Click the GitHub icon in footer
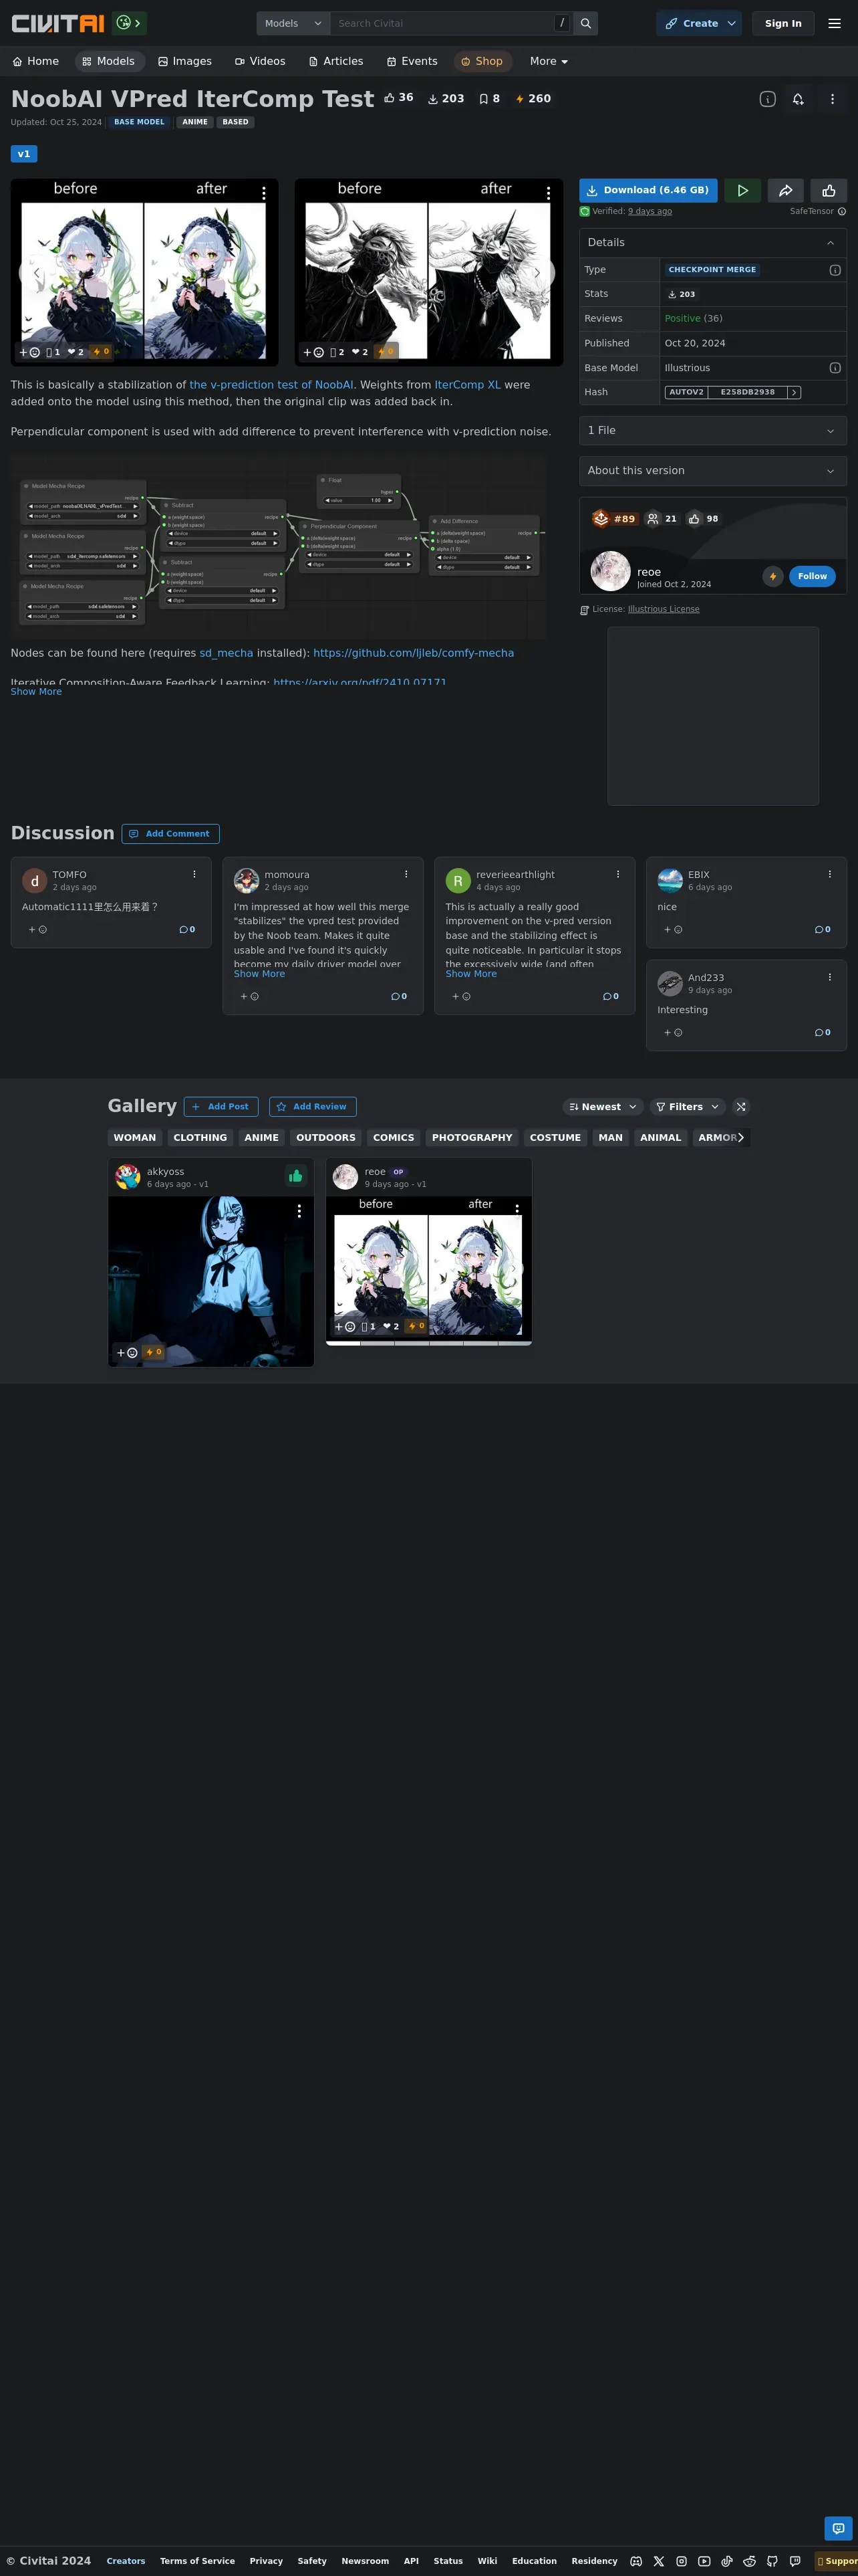858x2576 pixels. [x=772, y=2561]
